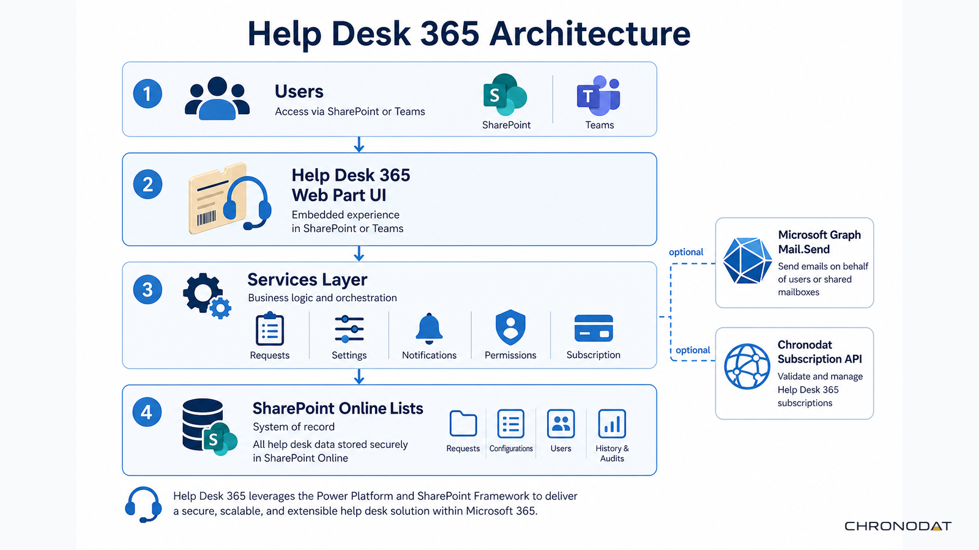This screenshot has height=550, width=979.
Task: Click the Requests folder icon in SharePoint Lists
Action: click(x=463, y=424)
